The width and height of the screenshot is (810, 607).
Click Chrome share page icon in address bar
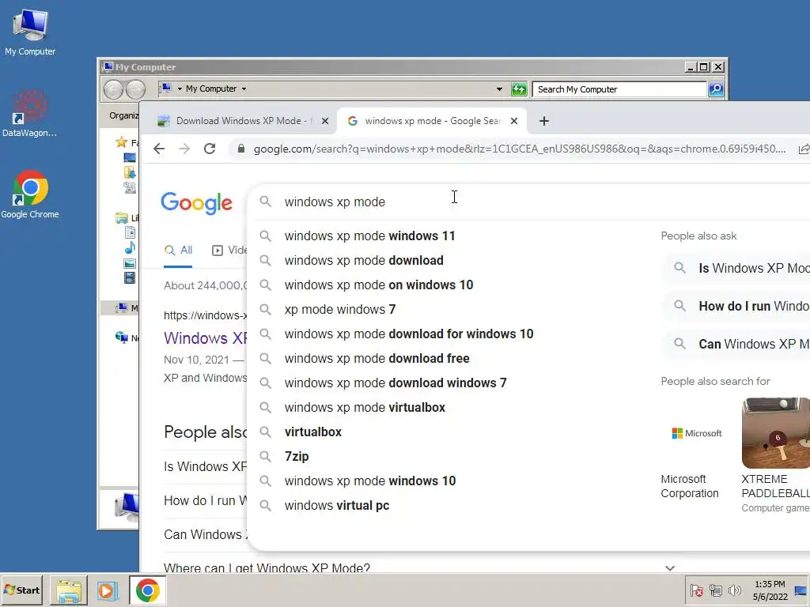(804, 149)
